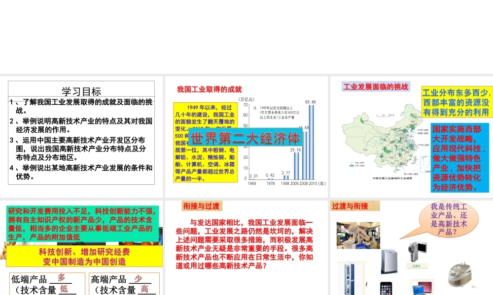Image resolution: width=493 pixels, height=295 pixels.
Task: Click the laptop product image
Action: coord(423,288)
